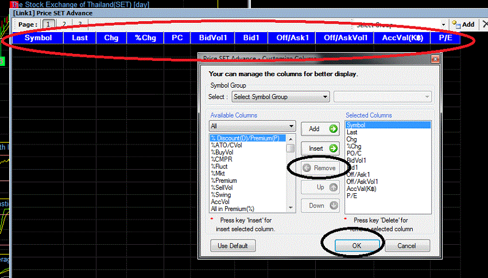Screen dimensions: 488x278
Task: Click the available columns list scrollbar up arrow
Action: point(291,139)
